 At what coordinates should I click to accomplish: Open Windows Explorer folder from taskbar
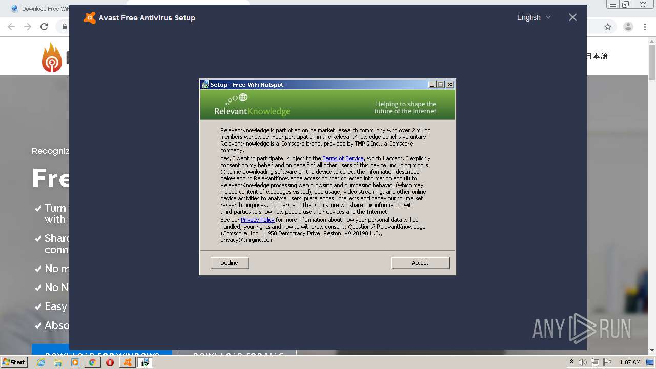[x=58, y=362]
